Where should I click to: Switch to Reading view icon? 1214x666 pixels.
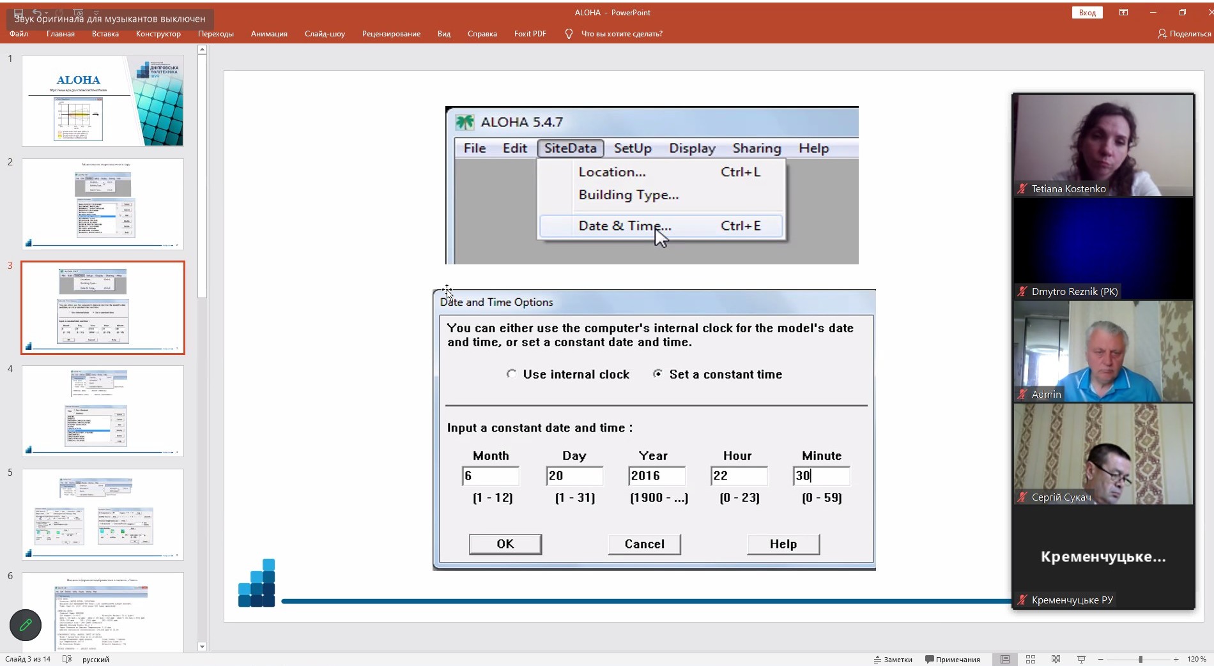[1056, 660]
